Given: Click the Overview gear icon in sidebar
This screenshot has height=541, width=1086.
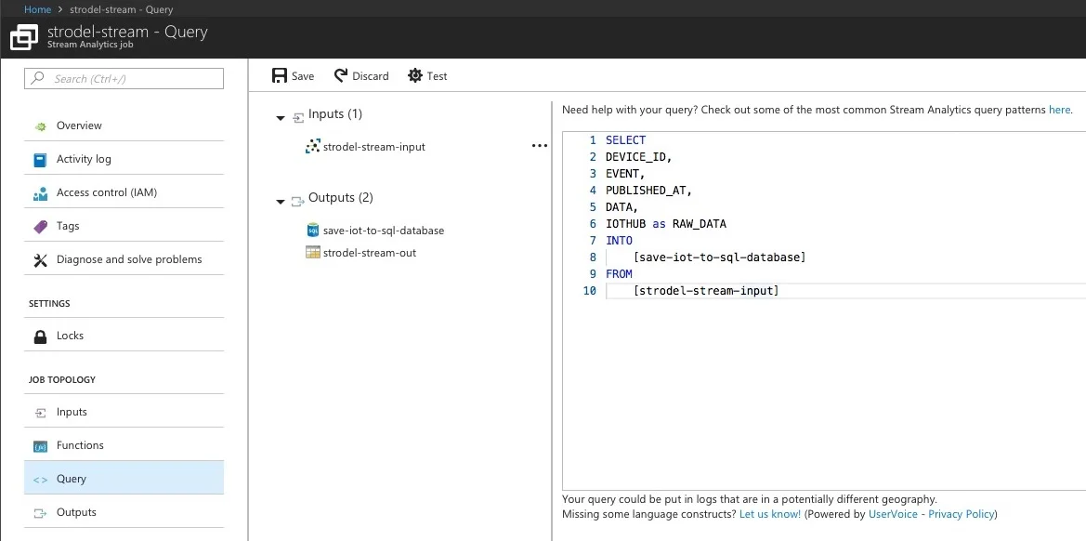Looking at the screenshot, I should coord(40,126).
